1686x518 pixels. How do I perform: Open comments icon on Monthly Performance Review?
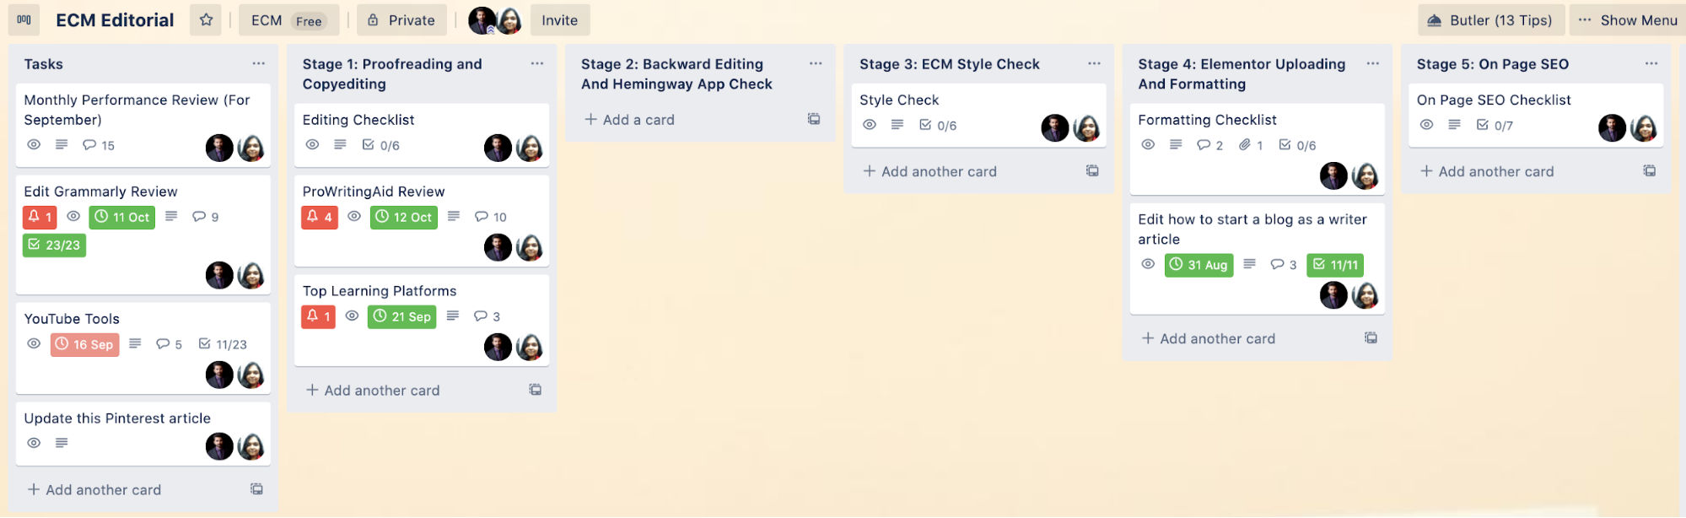click(89, 145)
